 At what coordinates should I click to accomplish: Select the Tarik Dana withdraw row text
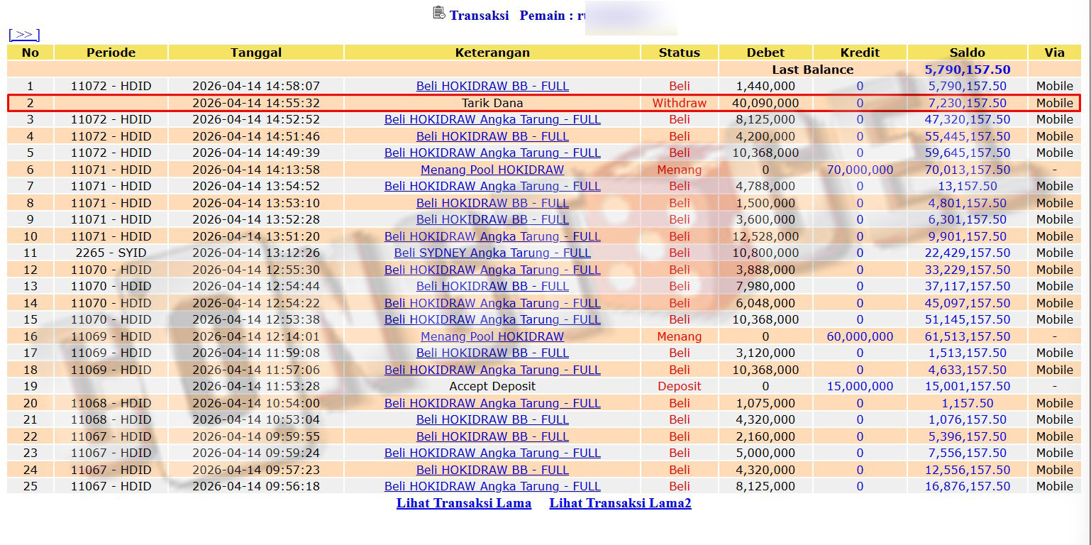(x=492, y=103)
